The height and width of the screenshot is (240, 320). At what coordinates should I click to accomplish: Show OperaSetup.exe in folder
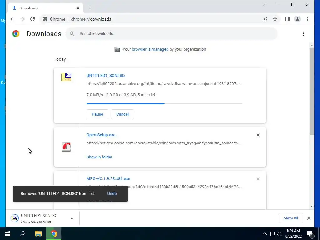pos(99,157)
